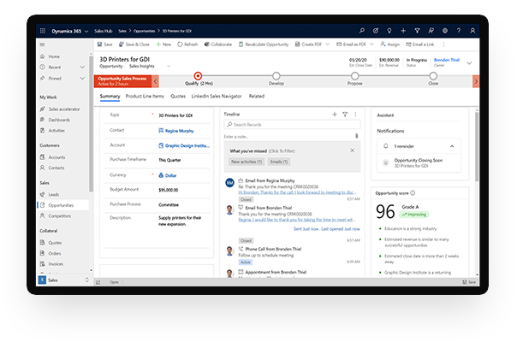Toggle the sidebar hamburger menu

coord(42,44)
